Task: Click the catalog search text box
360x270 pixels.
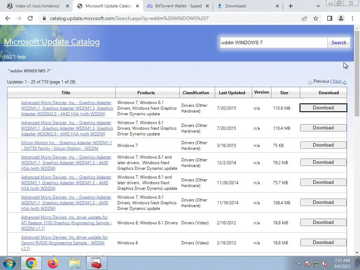Action: pos(274,43)
